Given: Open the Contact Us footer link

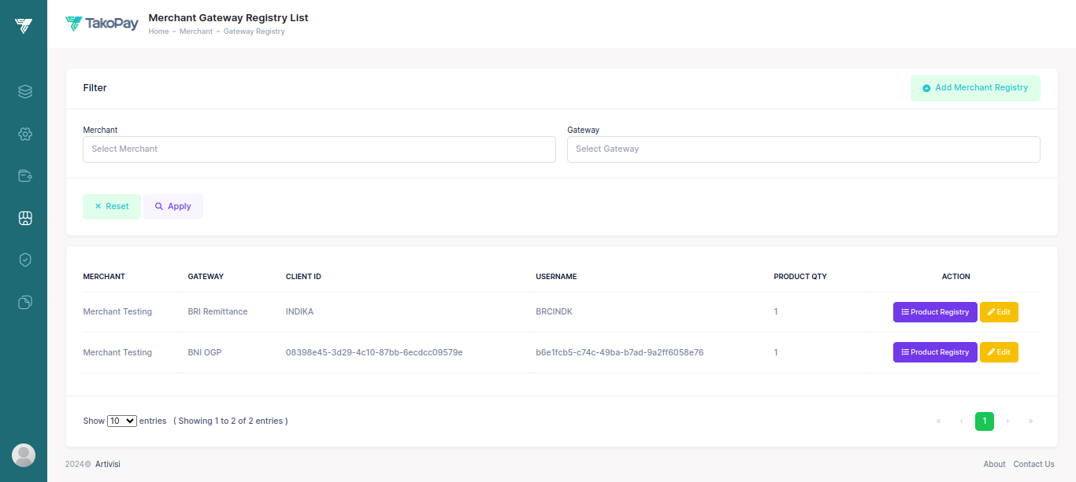Looking at the screenshot, I should 1033,464.
